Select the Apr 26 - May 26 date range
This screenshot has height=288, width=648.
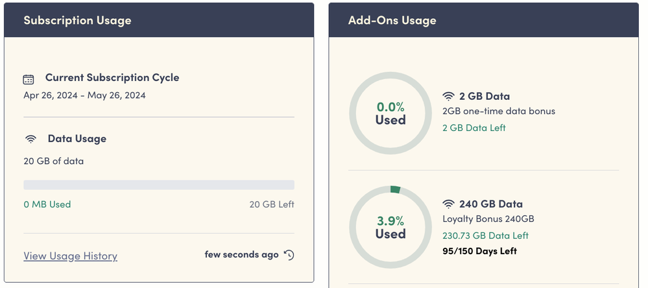pyautogui.click(x=84, y=95)
